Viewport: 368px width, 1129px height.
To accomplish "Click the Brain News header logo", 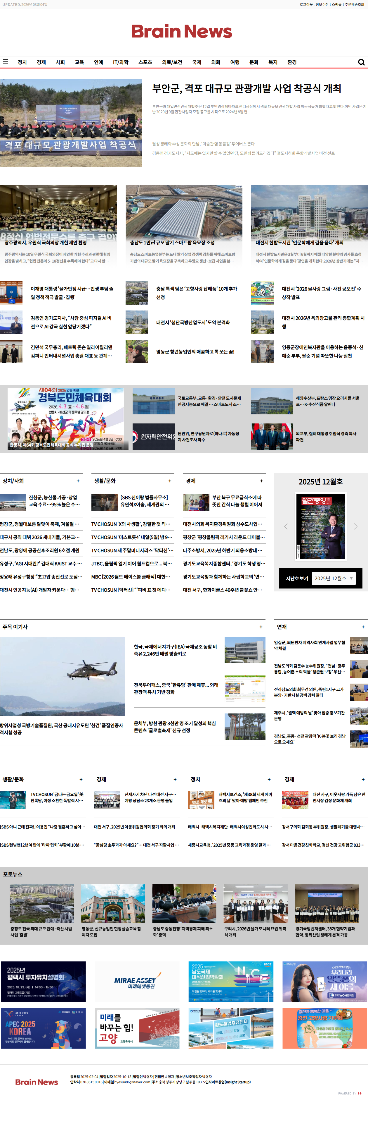I will coord(182,32).
